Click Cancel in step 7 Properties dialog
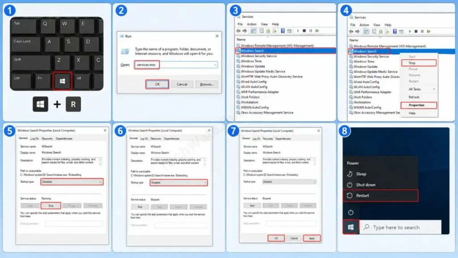The image size is (458, 258). pyautogui.click(x=294, y=238)
